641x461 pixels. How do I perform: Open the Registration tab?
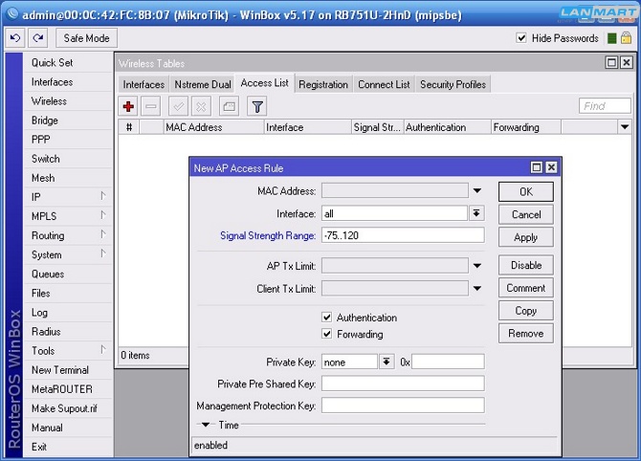pos(322,84)
